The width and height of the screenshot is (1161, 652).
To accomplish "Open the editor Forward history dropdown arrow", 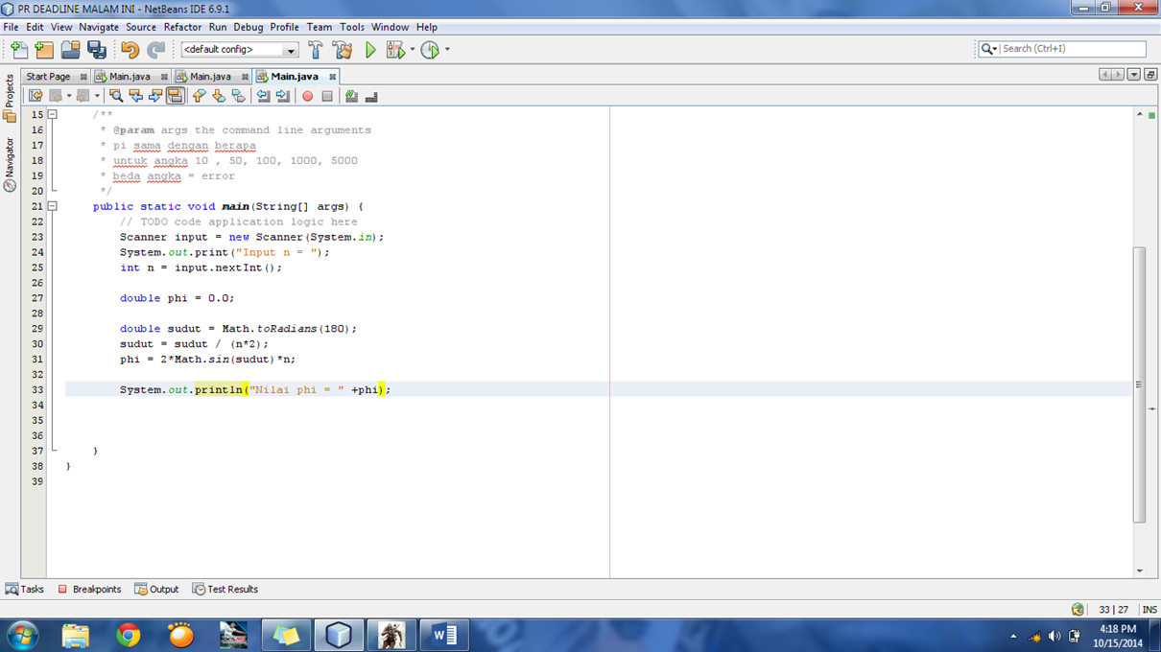I will coord(97,96).
